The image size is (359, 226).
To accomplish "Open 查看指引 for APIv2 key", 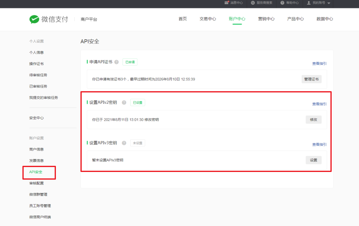I will coord(319,104).
